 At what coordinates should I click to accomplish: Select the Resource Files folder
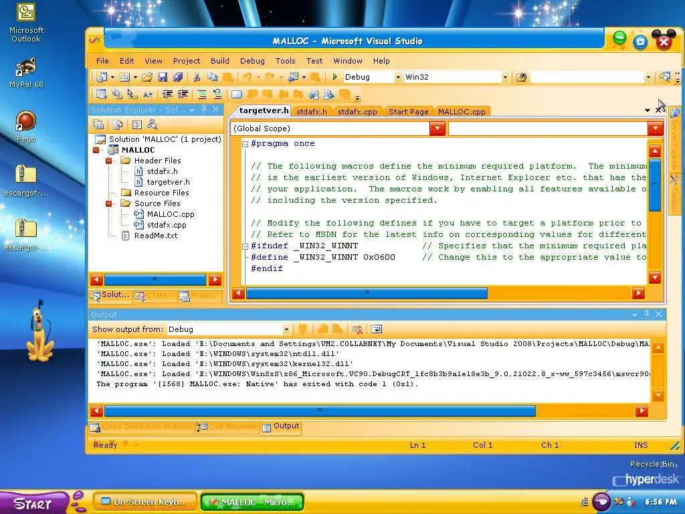162,193
